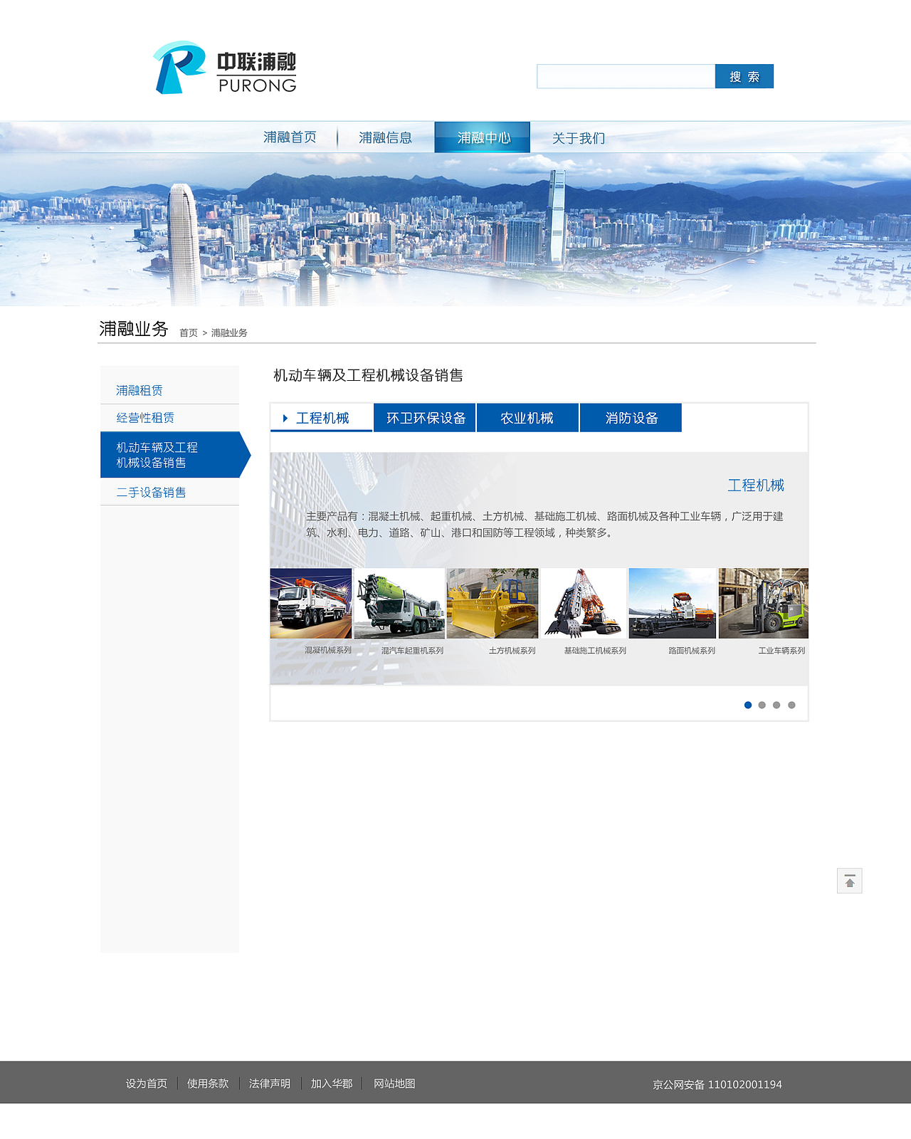
Task: Open the foundation drilling rig thumbnail
Action: point(584,603)
